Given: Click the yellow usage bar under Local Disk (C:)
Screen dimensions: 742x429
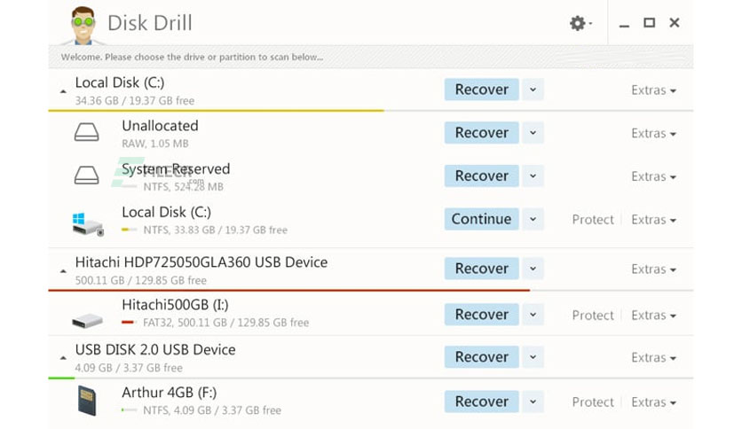Looking at the screenshot, I should pyautogui.click(x=216, y=111).
